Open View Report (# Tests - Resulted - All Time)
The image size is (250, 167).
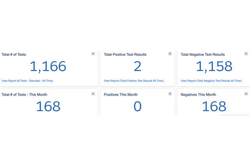[x=27, y=81]
